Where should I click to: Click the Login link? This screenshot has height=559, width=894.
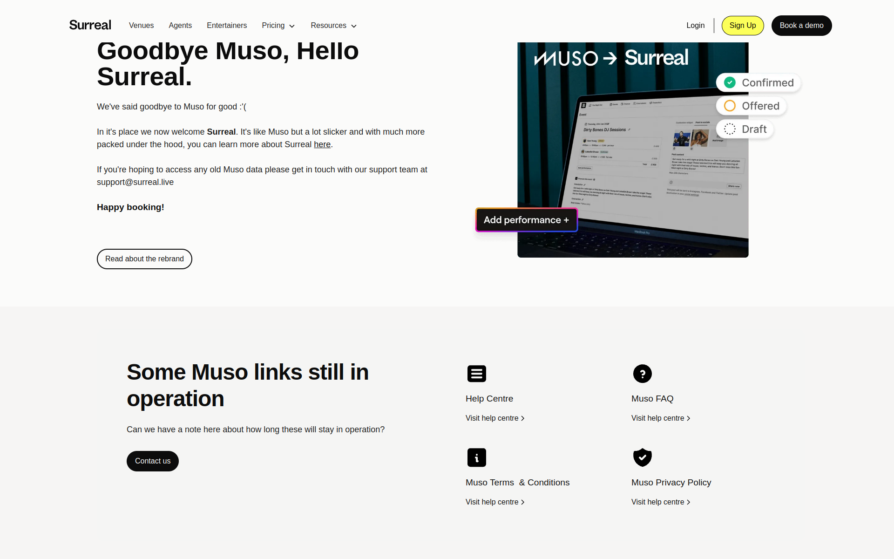[x=695, y=26]
